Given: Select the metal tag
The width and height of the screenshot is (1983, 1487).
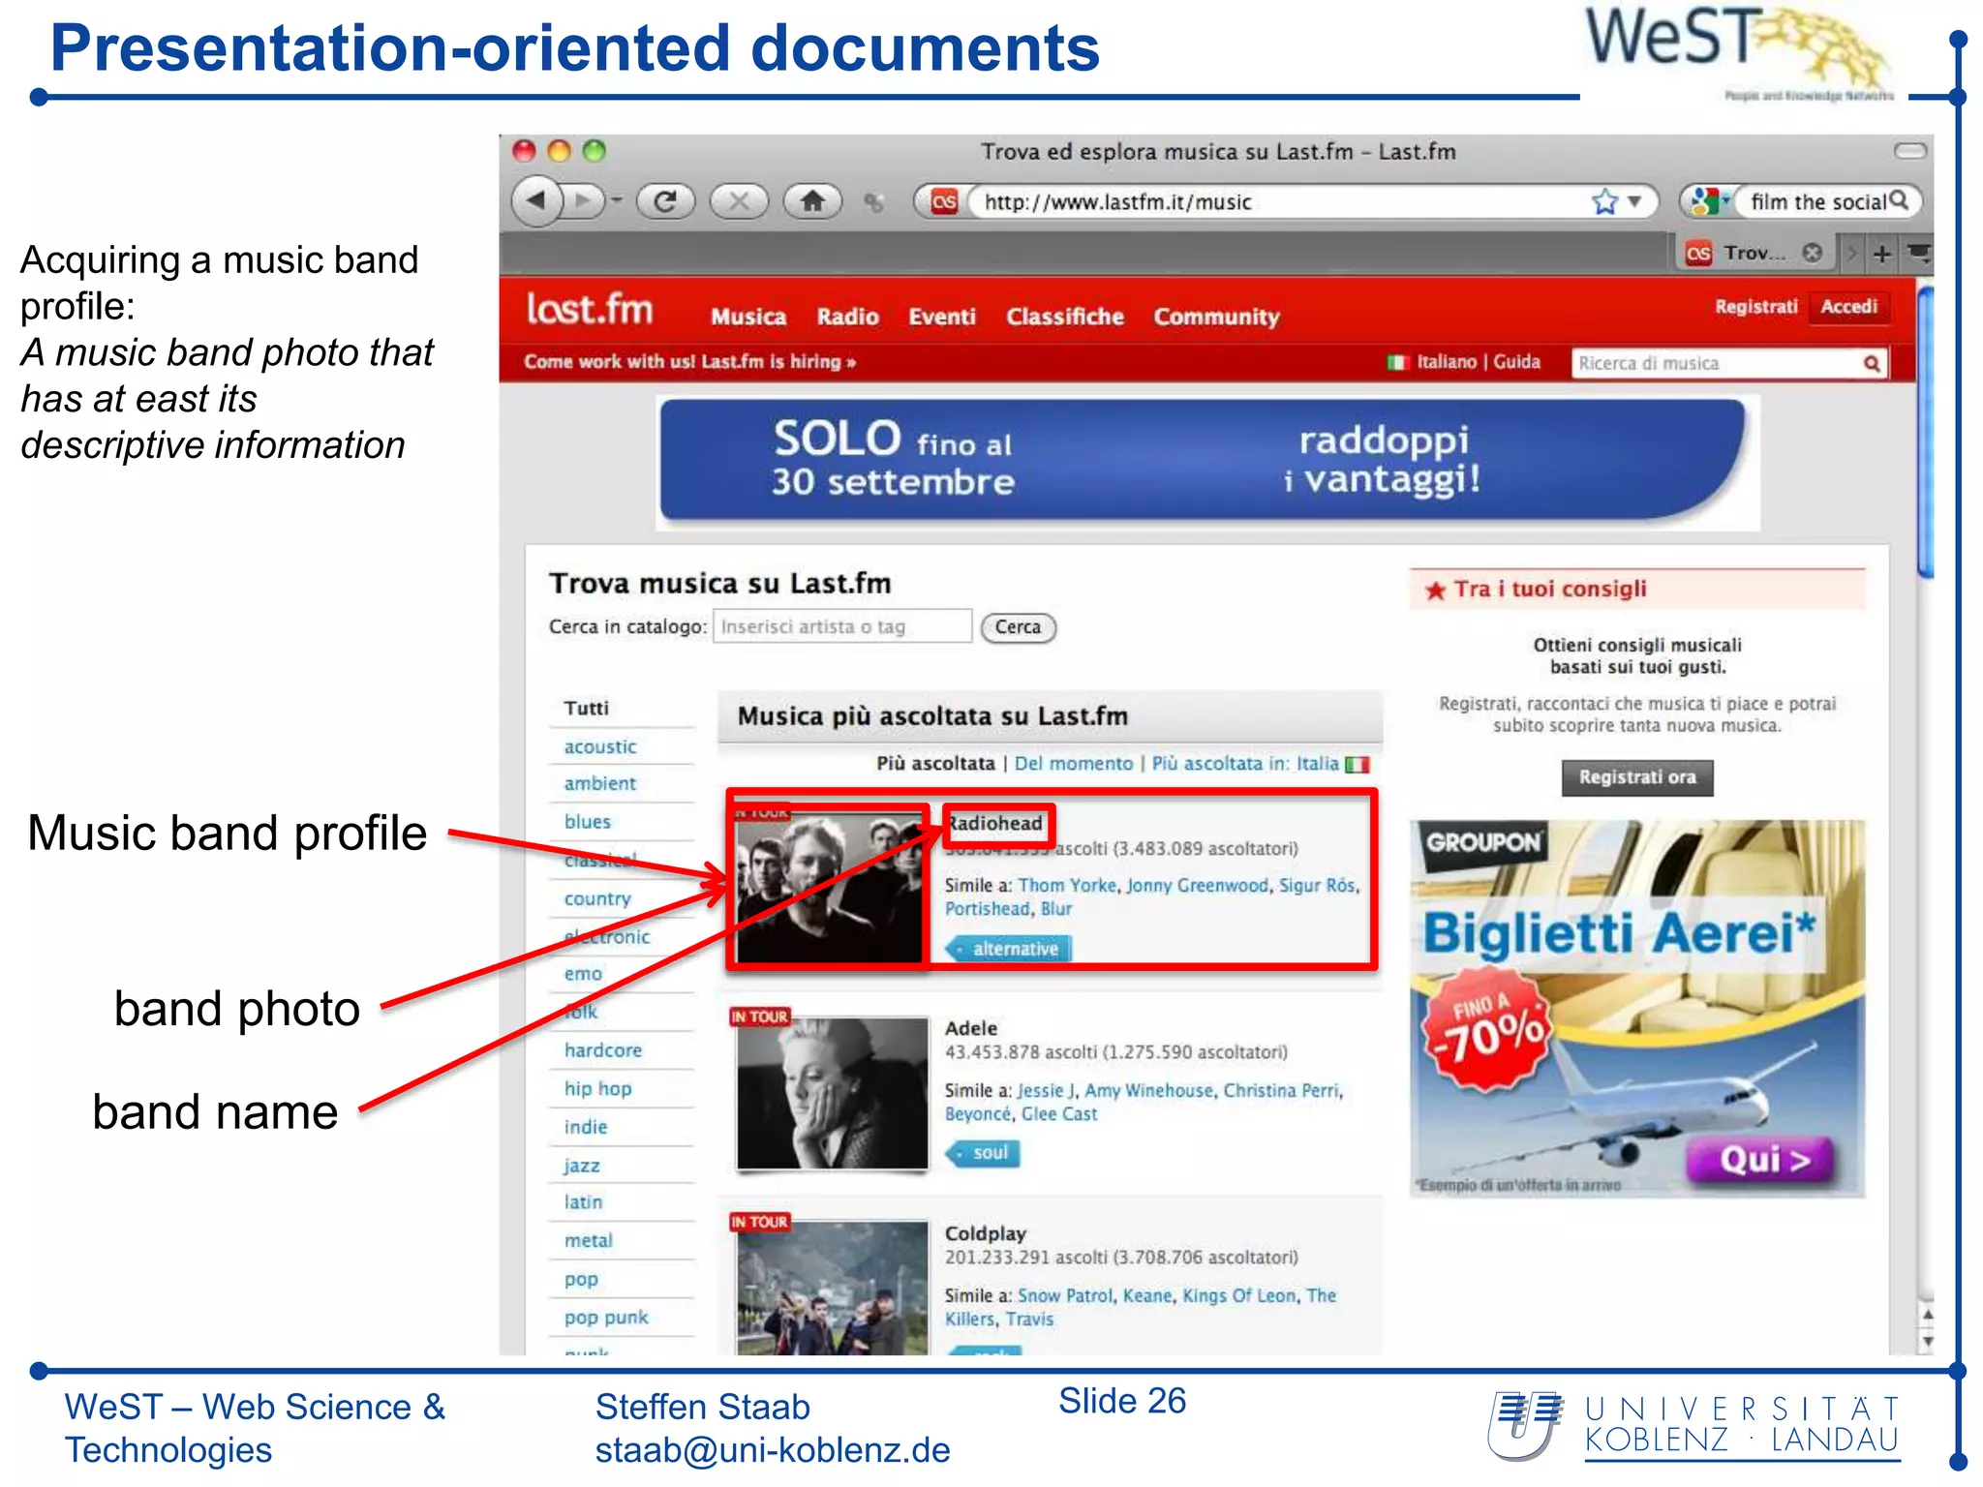Looking at the screenshot, I should tap(589, 1240).
